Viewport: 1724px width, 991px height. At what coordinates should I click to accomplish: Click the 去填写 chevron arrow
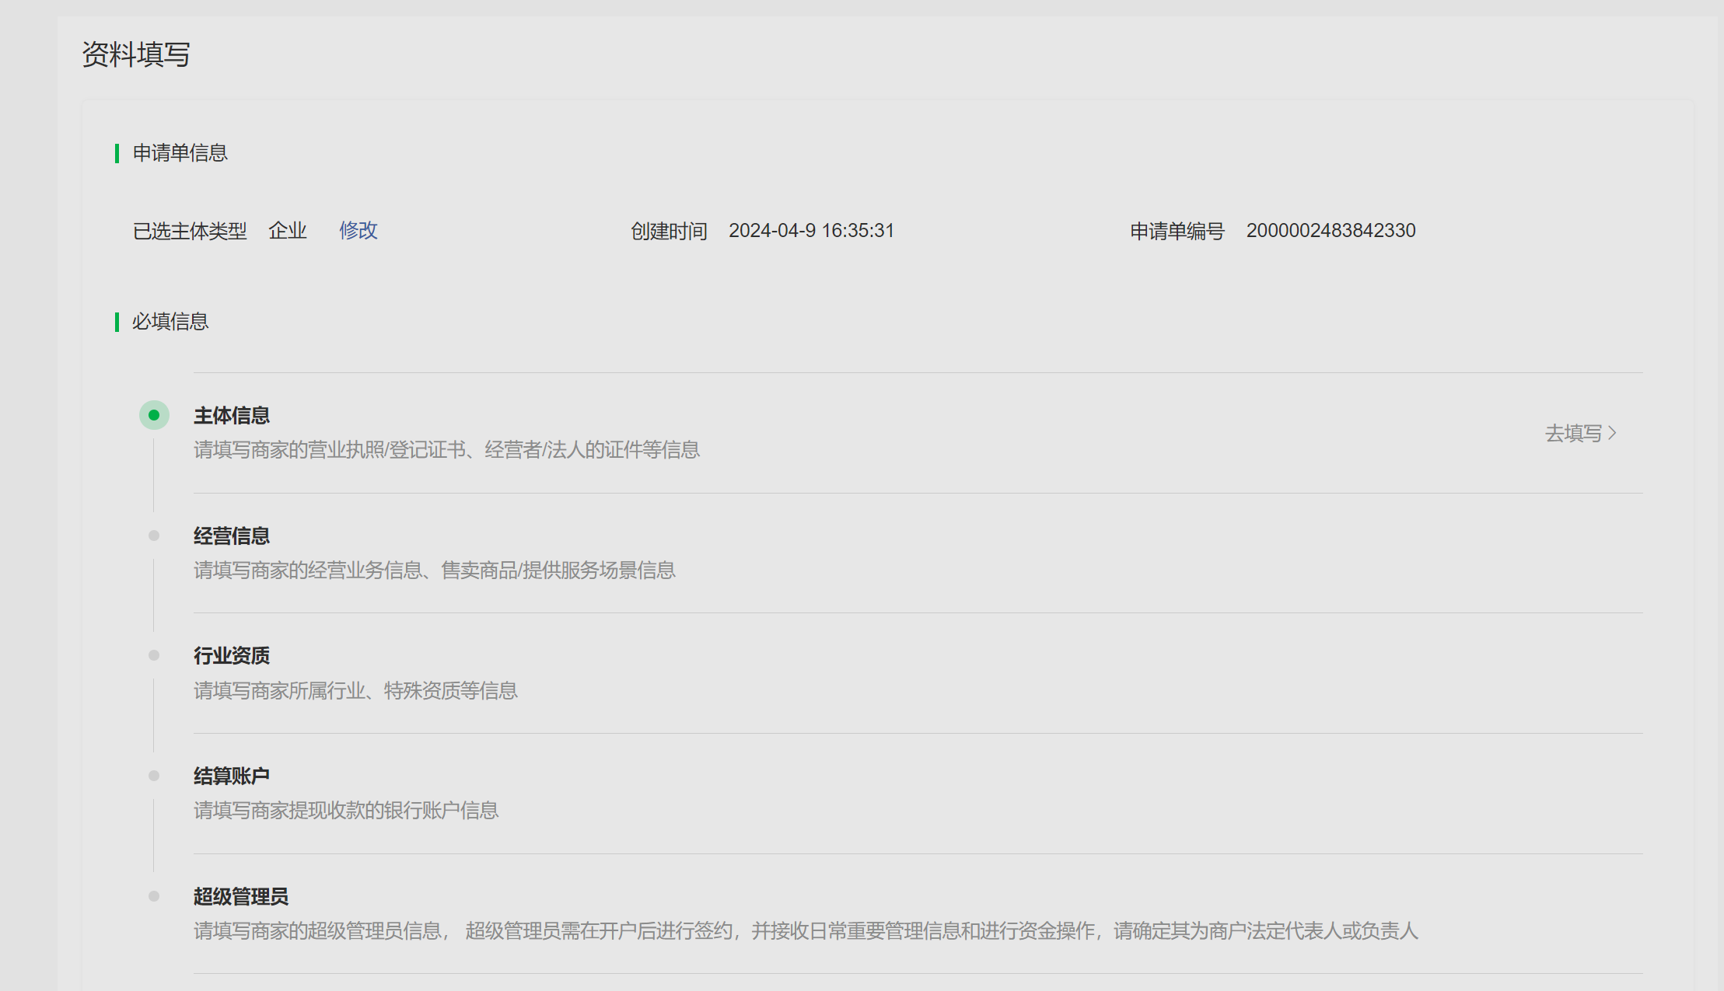(1613, 433)
